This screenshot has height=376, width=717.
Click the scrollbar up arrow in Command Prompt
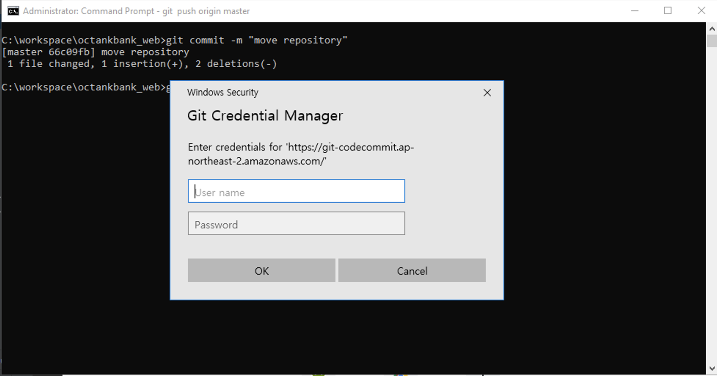(712, 28)
